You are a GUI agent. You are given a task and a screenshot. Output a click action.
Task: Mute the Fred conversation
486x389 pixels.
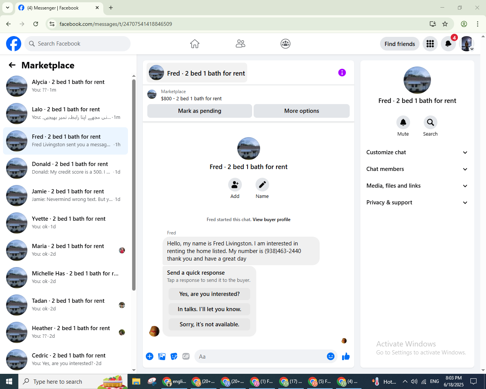(x=403, y=122)
